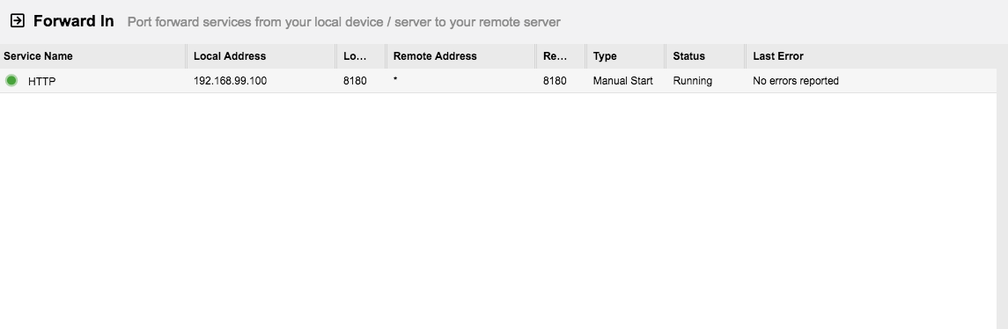1008x329 pixels.
Task: Sort by the Service Name column header
Action: [38, 56]
